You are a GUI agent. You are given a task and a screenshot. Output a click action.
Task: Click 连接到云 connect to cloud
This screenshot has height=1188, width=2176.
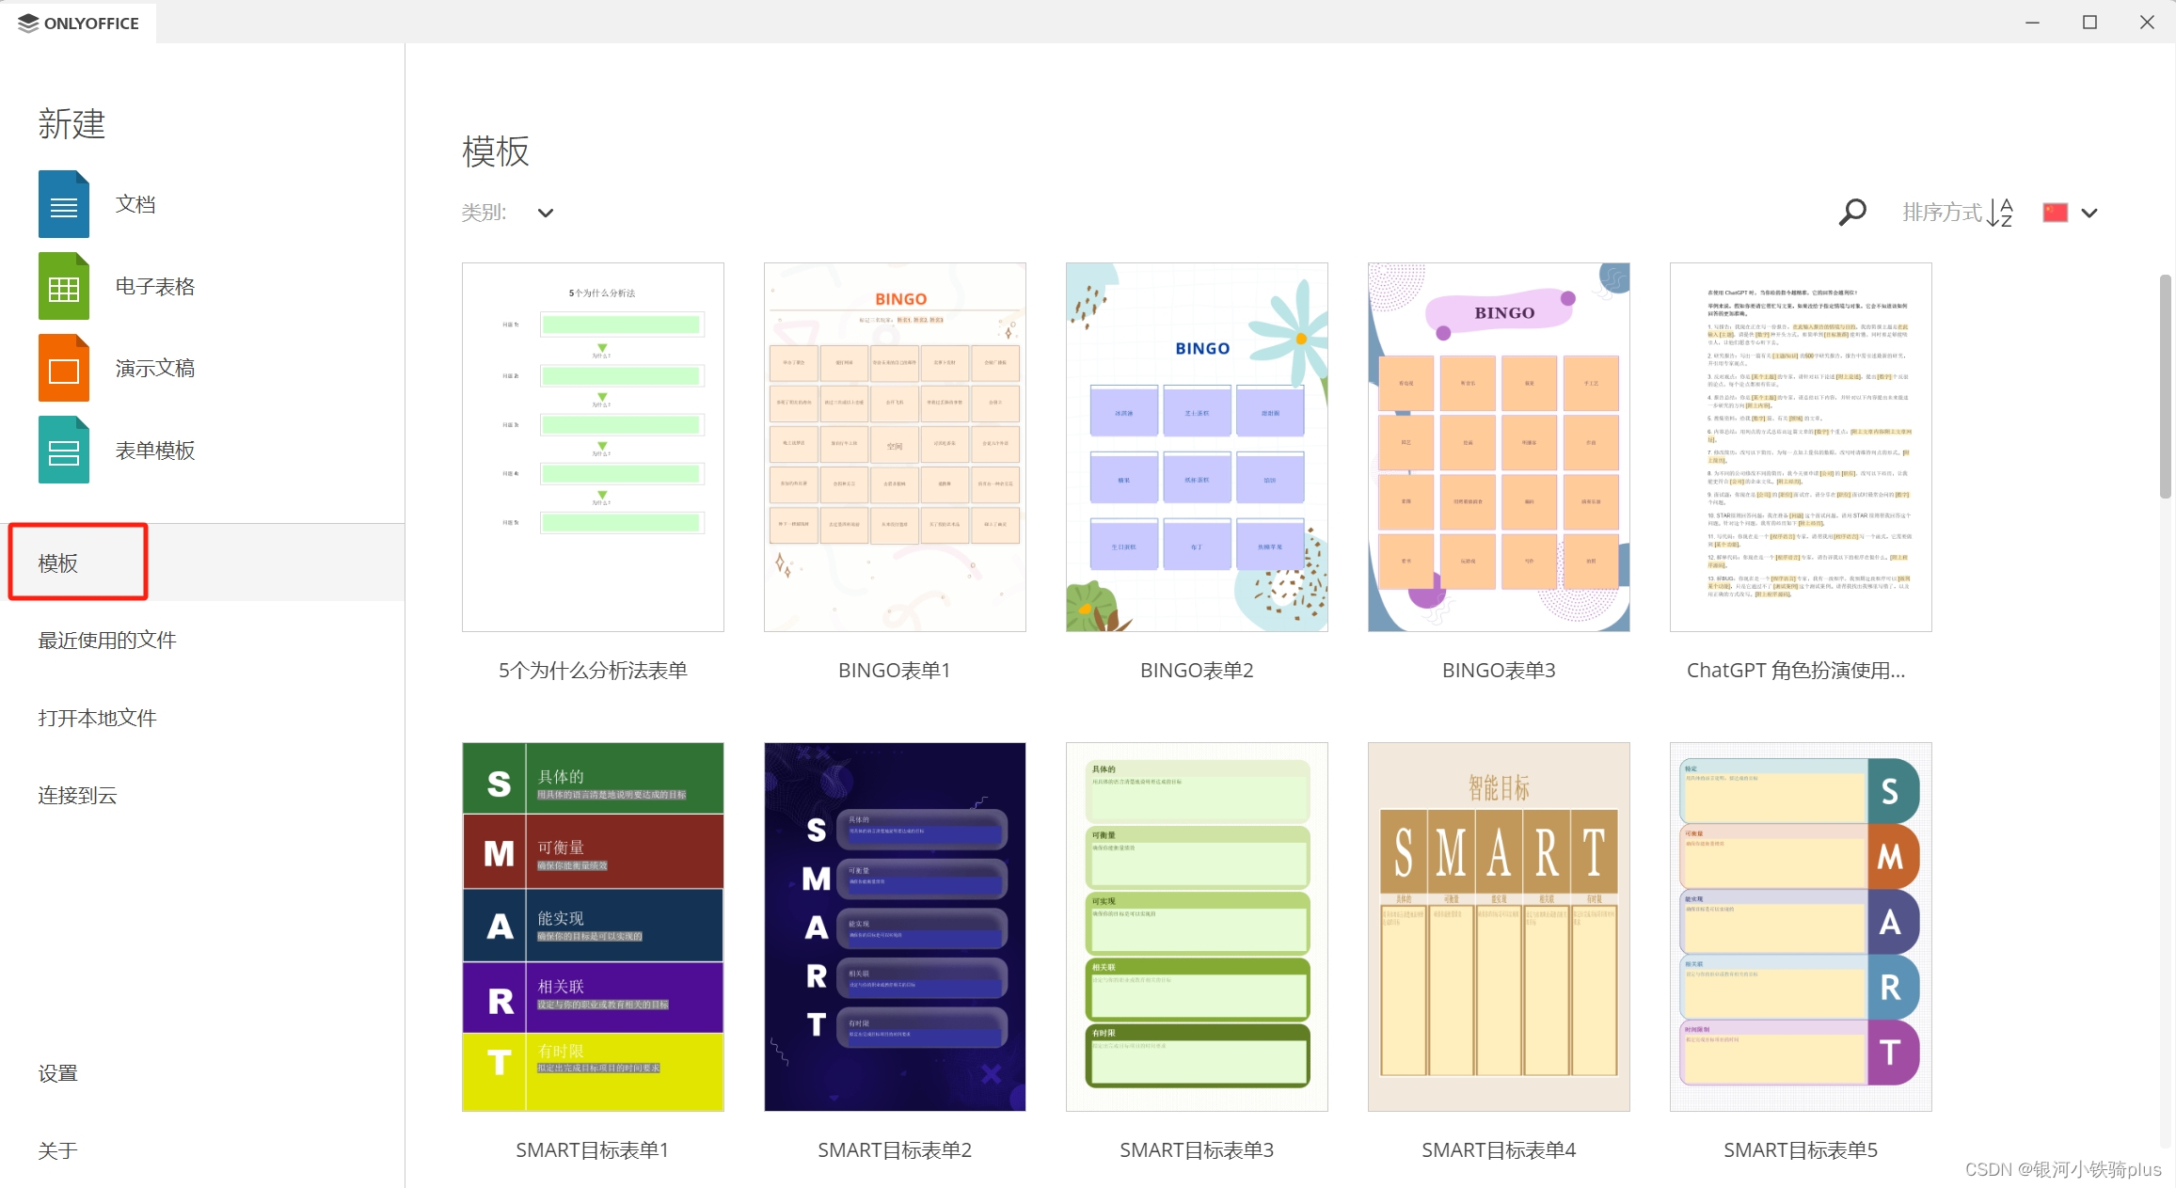tap(77, 796)
